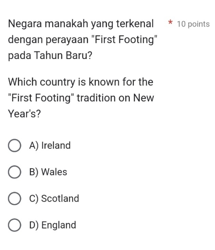Click the "10 points" label
Viewport: 215px width, 250px height.
pos(194,24)
